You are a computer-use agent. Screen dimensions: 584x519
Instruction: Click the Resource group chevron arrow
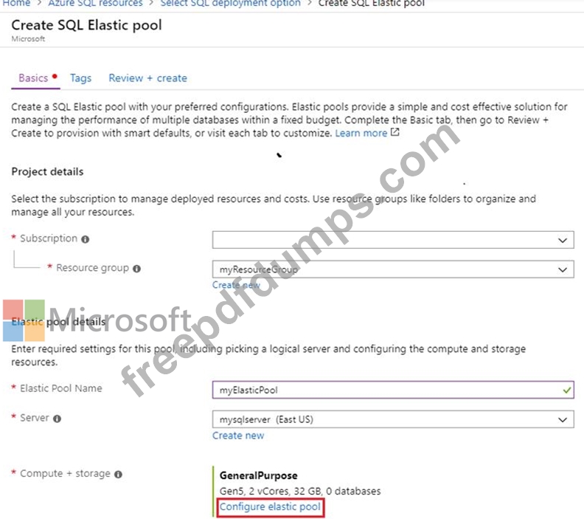563,270
